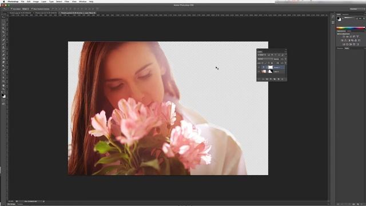Toggle Lock image pixels in Layers panel
Screen dimensions: 366x206
265,63
